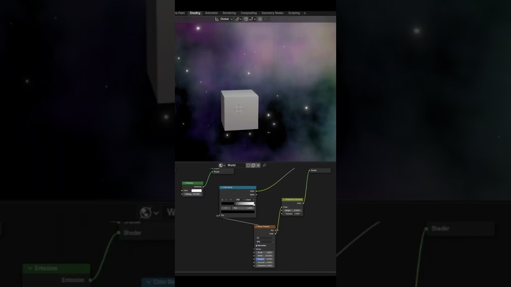The height and width of the screenshot is (287, 511).
Task: Remove color stop with minus button
Action: click(x=226, y=200)
